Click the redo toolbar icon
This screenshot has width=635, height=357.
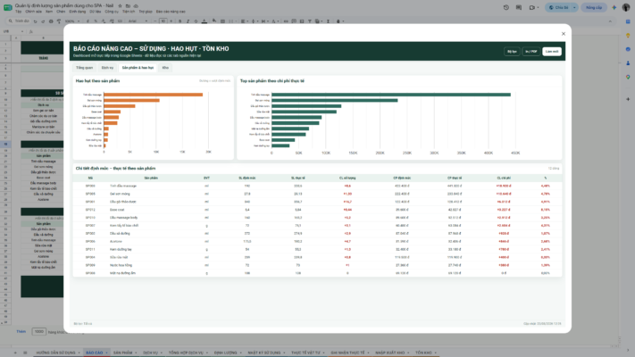click(43, 21)
